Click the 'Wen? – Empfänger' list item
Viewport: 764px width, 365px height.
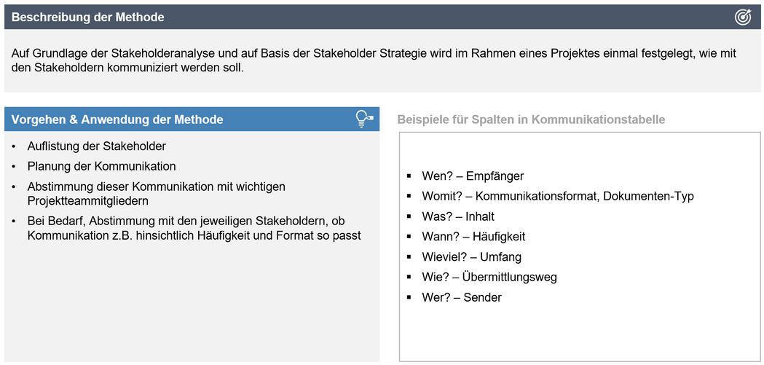[473, 176]
